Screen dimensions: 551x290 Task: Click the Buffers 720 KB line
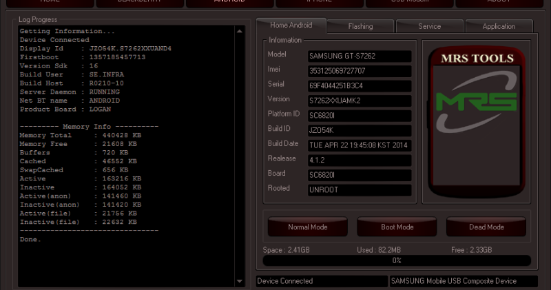(x=74, y=152)
